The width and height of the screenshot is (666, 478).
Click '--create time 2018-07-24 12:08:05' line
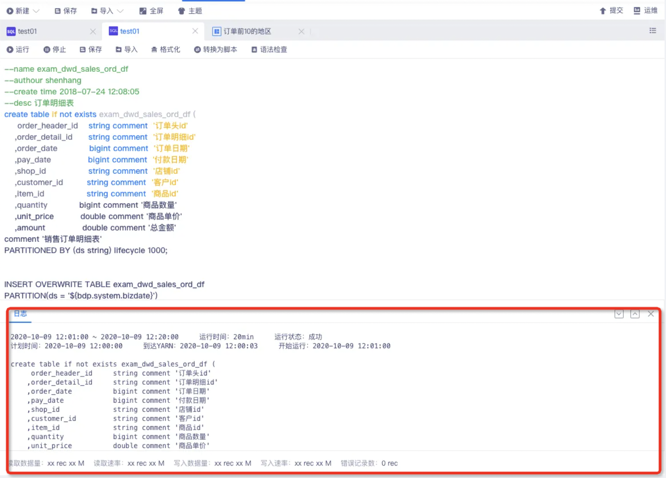click(x=72, y=91)
